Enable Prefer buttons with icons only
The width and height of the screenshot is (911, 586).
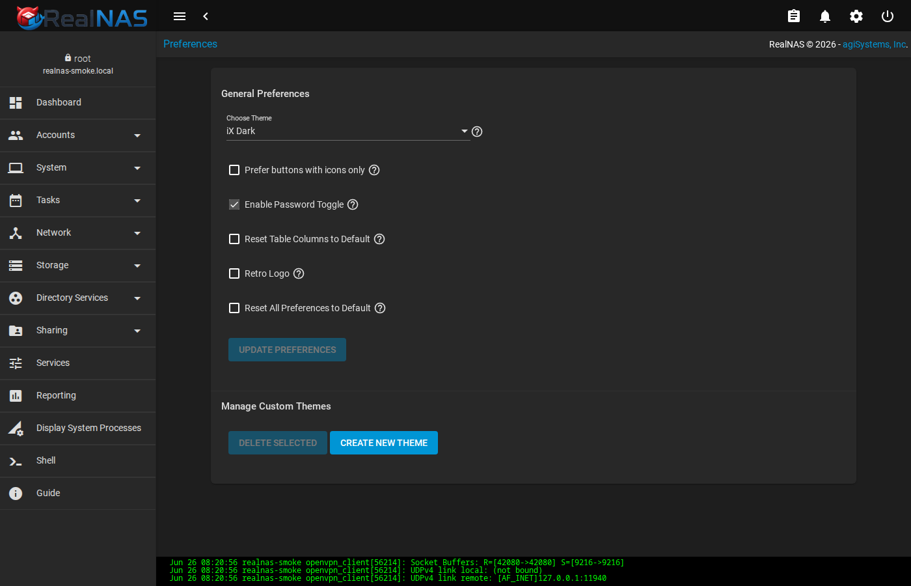click(234, 170)
